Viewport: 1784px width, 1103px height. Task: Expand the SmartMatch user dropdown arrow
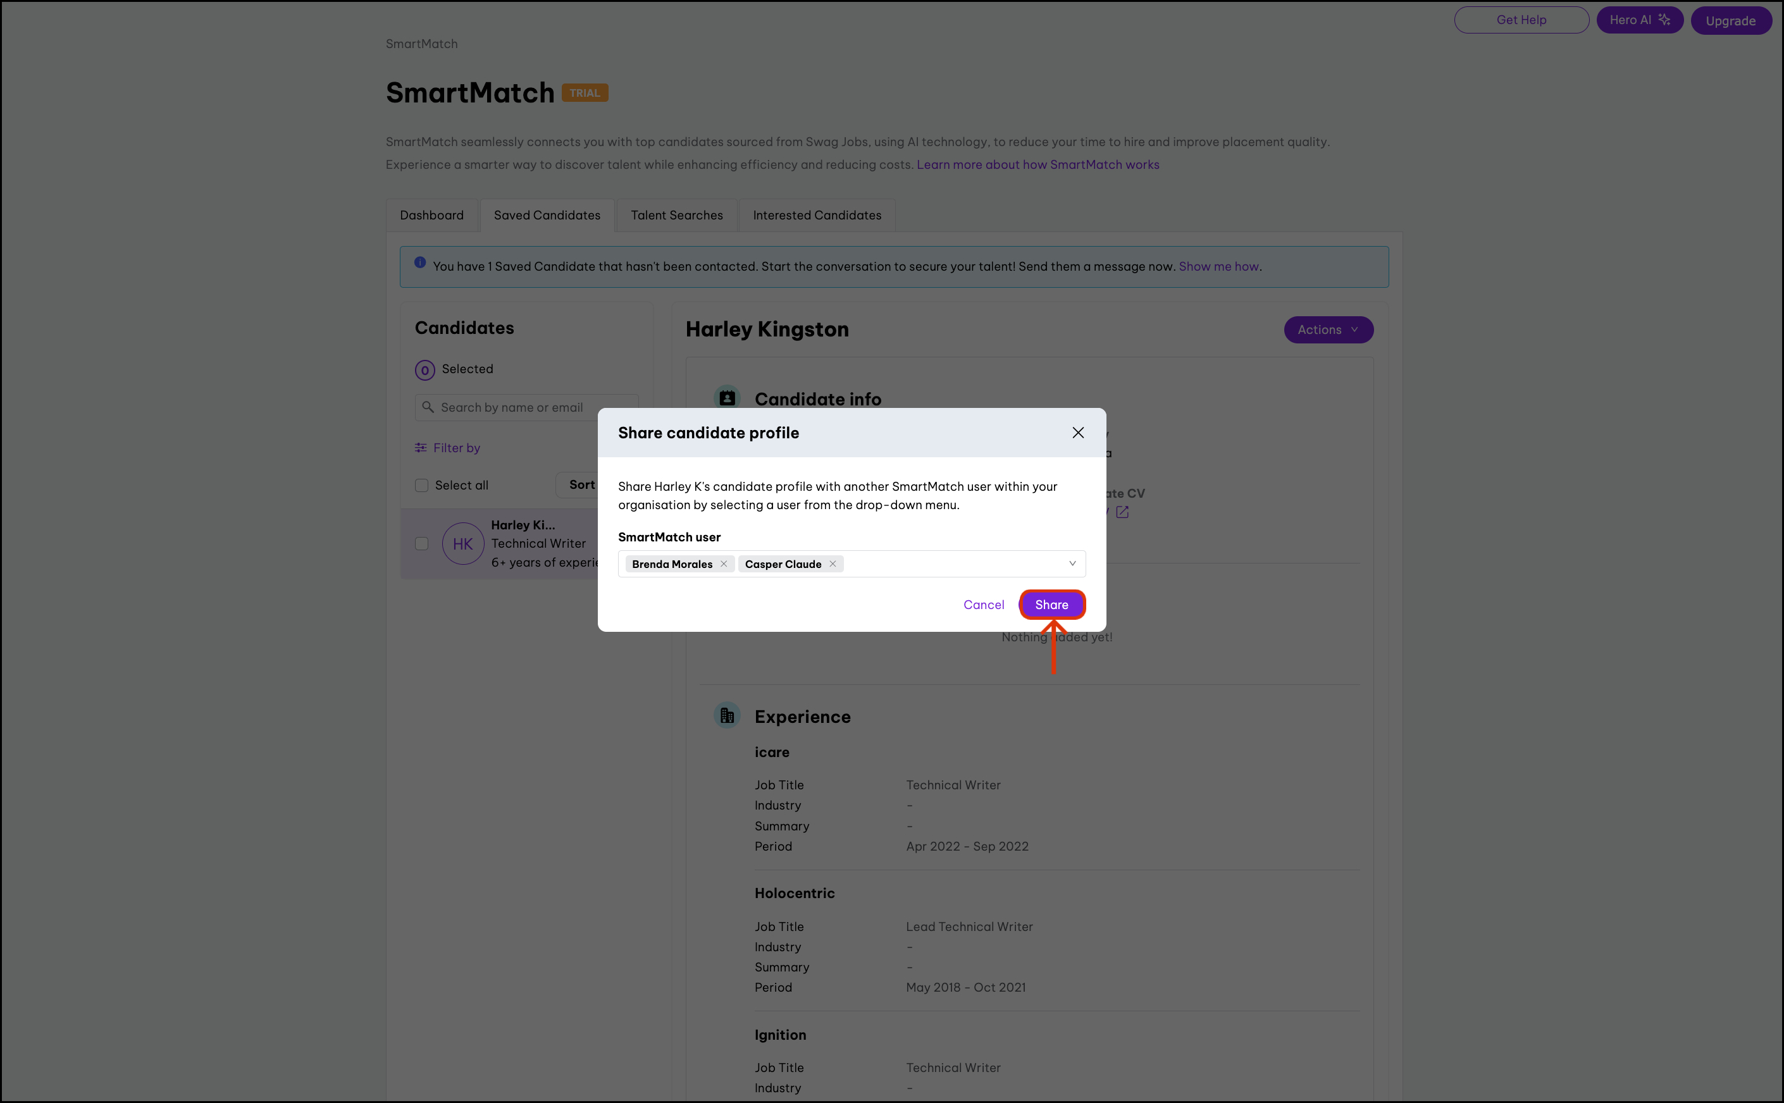1072,563
